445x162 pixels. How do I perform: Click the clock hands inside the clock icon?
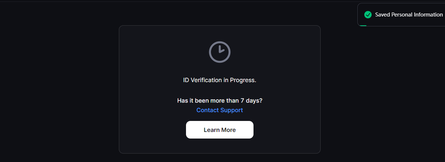pos(220,49)
